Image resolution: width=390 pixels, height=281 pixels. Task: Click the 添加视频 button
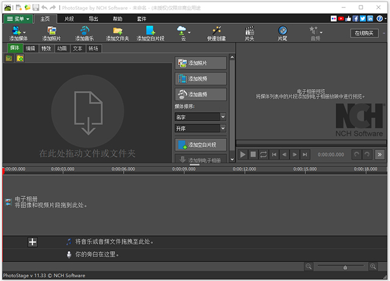(x=200, y=78)
